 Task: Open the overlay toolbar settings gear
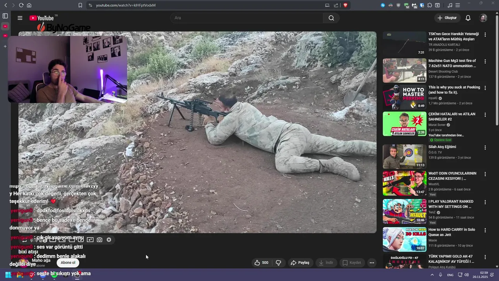pyautogui.click(x=109, y=240)
